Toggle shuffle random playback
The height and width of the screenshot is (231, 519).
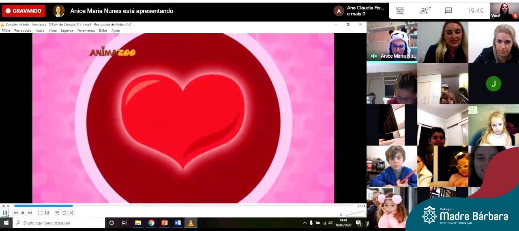tap(71, 213)
